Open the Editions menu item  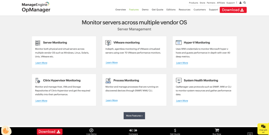[x=171, y=10]
